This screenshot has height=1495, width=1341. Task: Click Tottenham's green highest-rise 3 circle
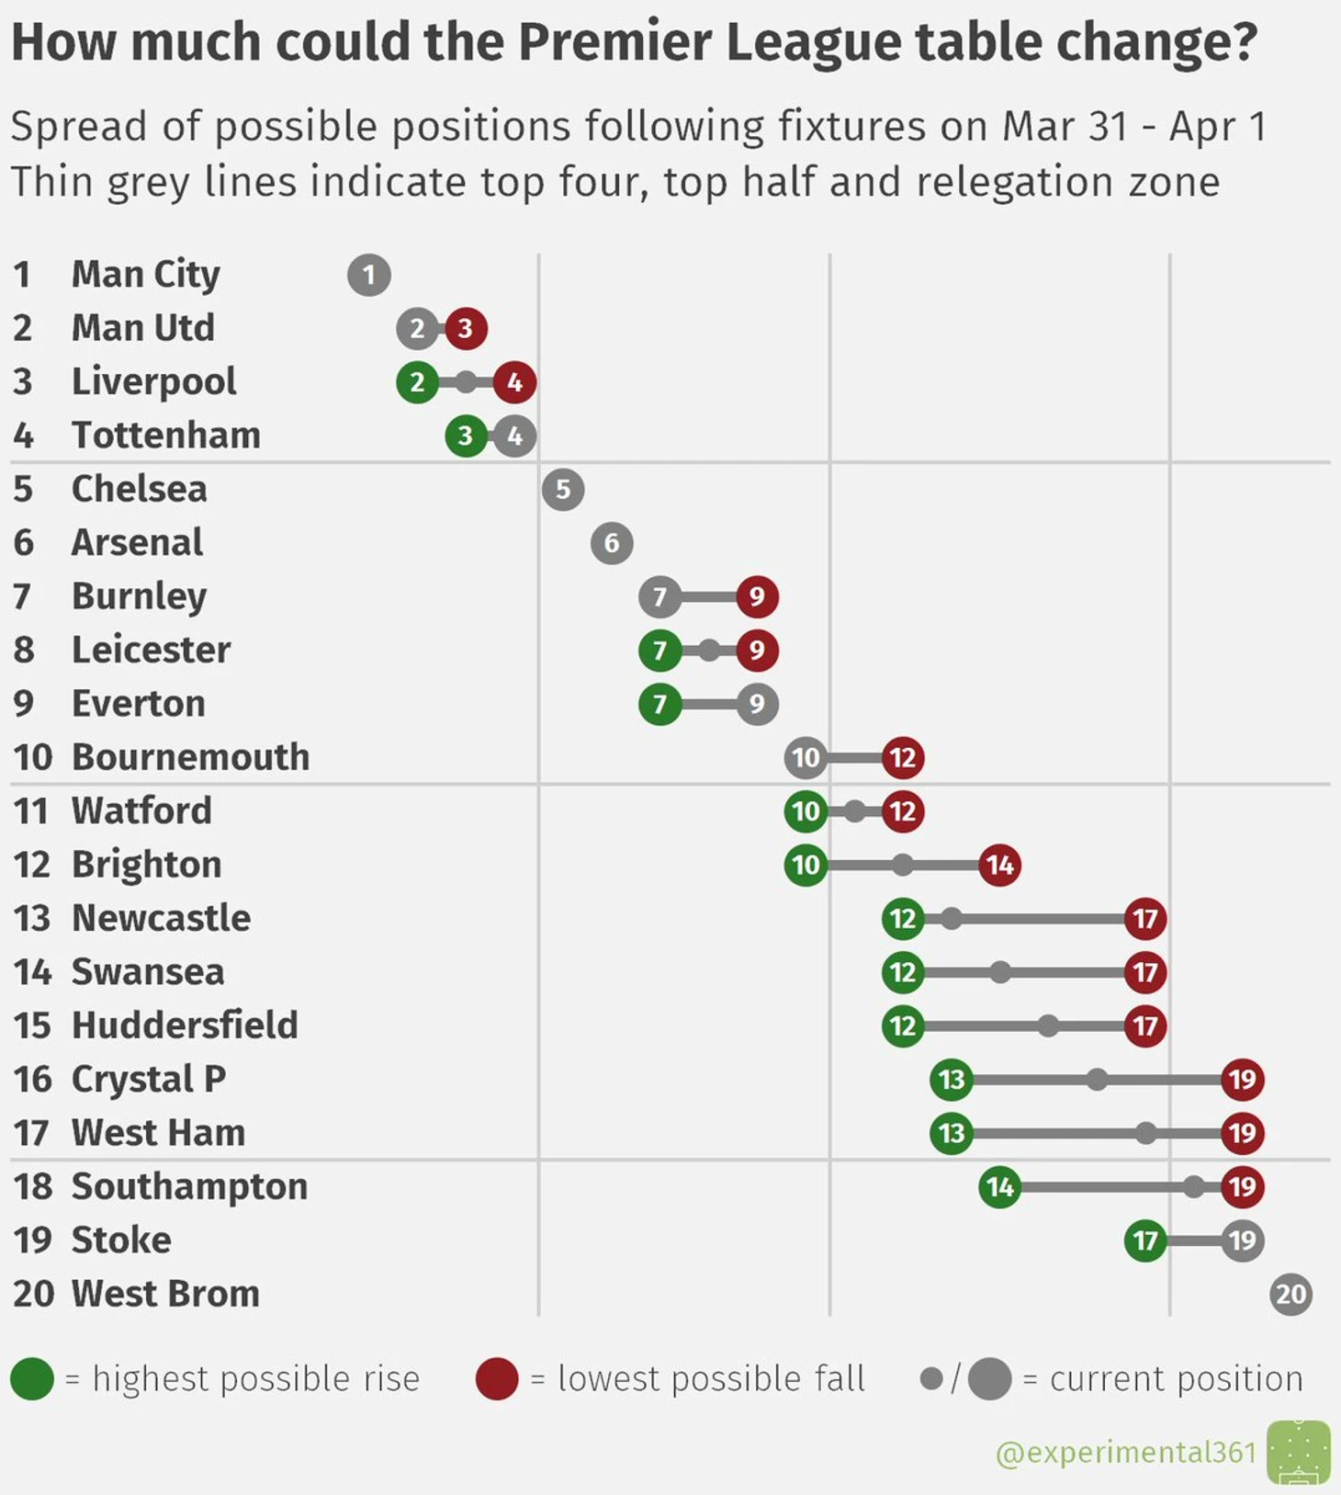click(x=466, y=436)
